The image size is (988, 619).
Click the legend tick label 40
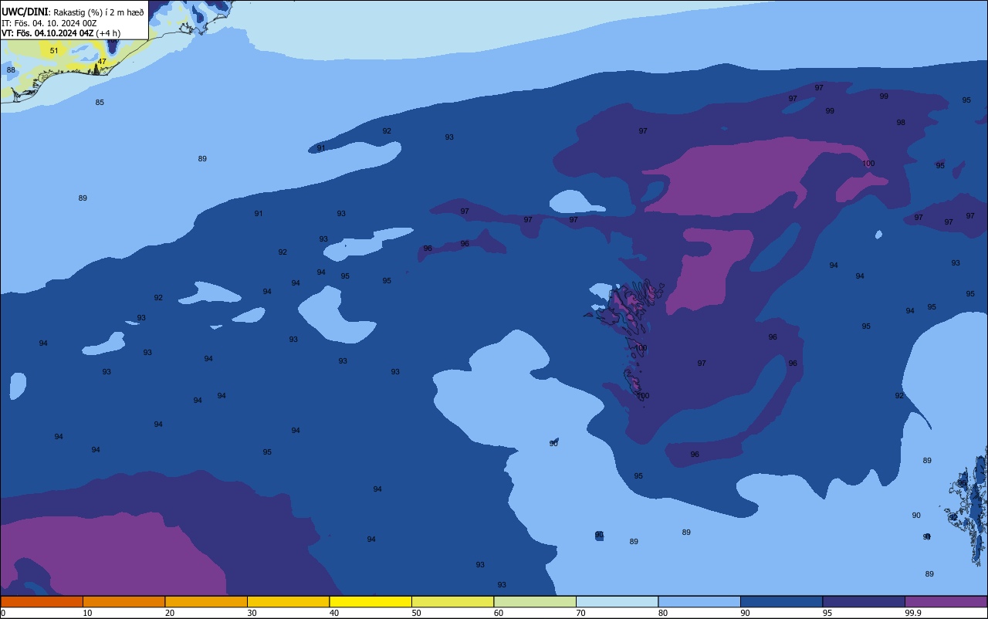334,613
